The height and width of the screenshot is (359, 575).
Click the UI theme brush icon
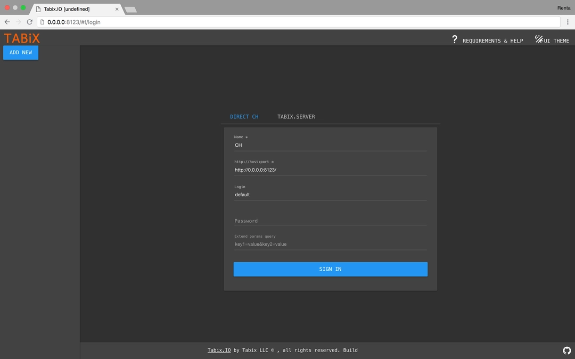tap(539, 39)
